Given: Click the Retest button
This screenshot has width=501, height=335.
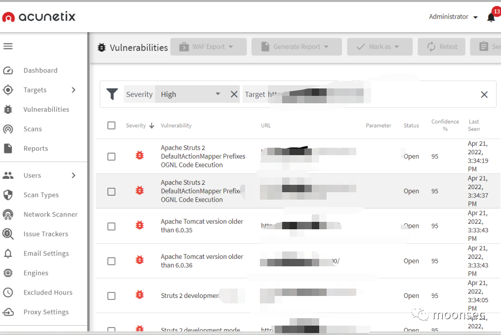Looking at the screenshot, I should 441,46.
